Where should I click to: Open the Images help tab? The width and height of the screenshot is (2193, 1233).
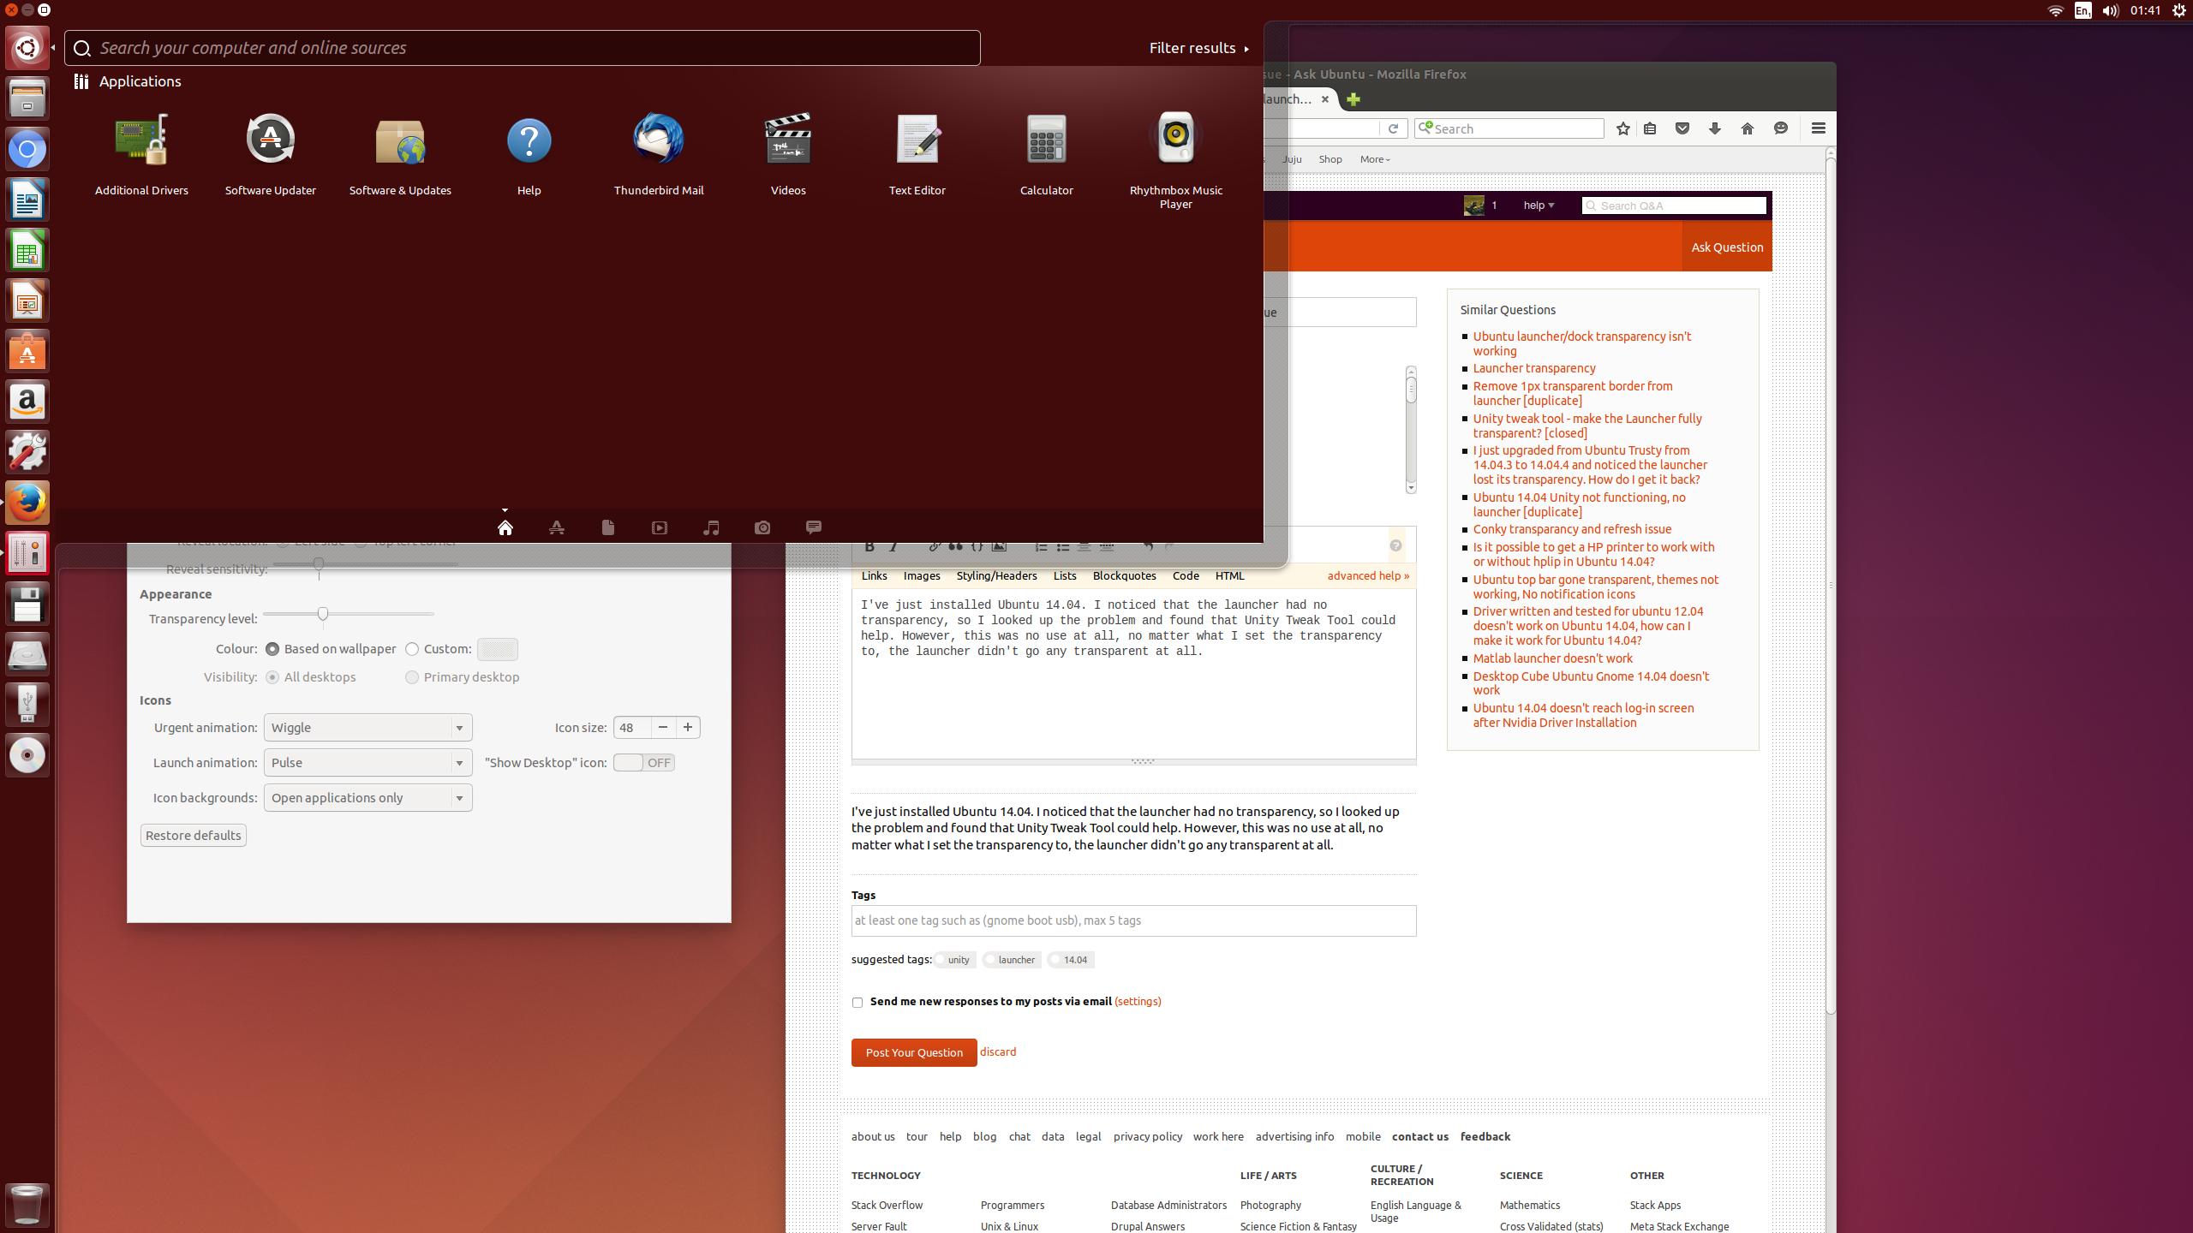pyautogui.click(x=922, y=576)
